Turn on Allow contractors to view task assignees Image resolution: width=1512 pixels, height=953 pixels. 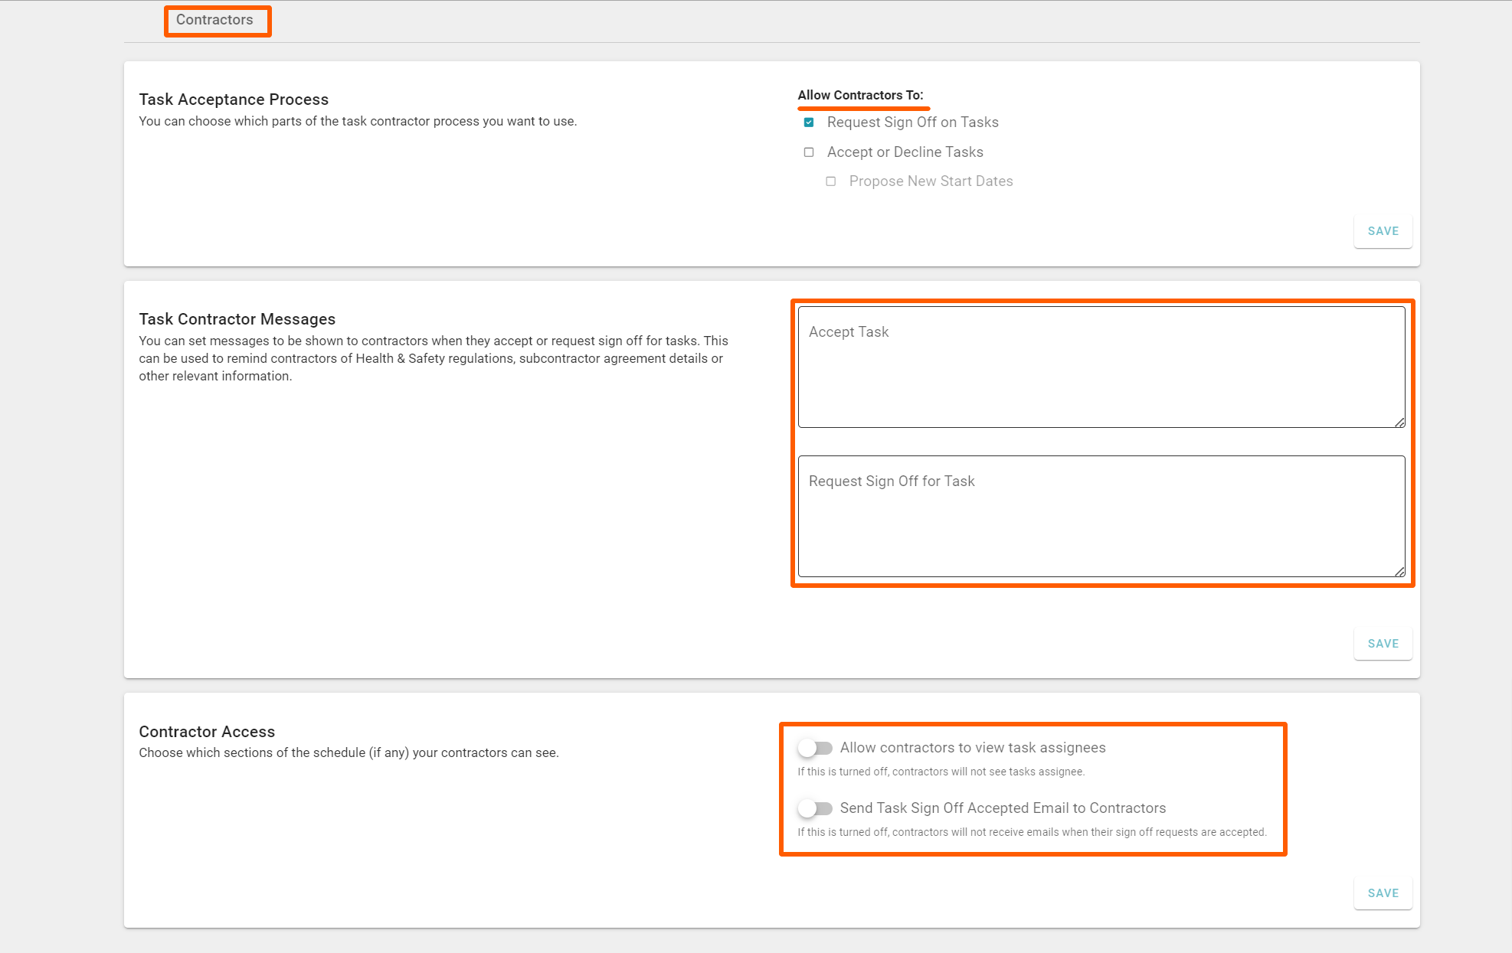tap(815, 748)
